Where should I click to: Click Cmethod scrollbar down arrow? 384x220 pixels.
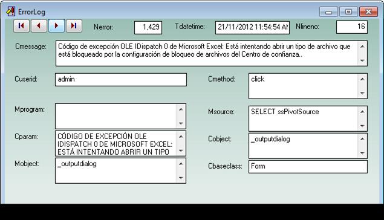tap(362, 93)
